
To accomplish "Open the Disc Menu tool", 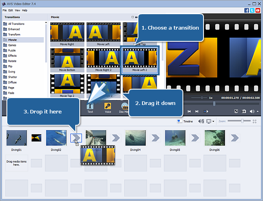I will point(124,108).
